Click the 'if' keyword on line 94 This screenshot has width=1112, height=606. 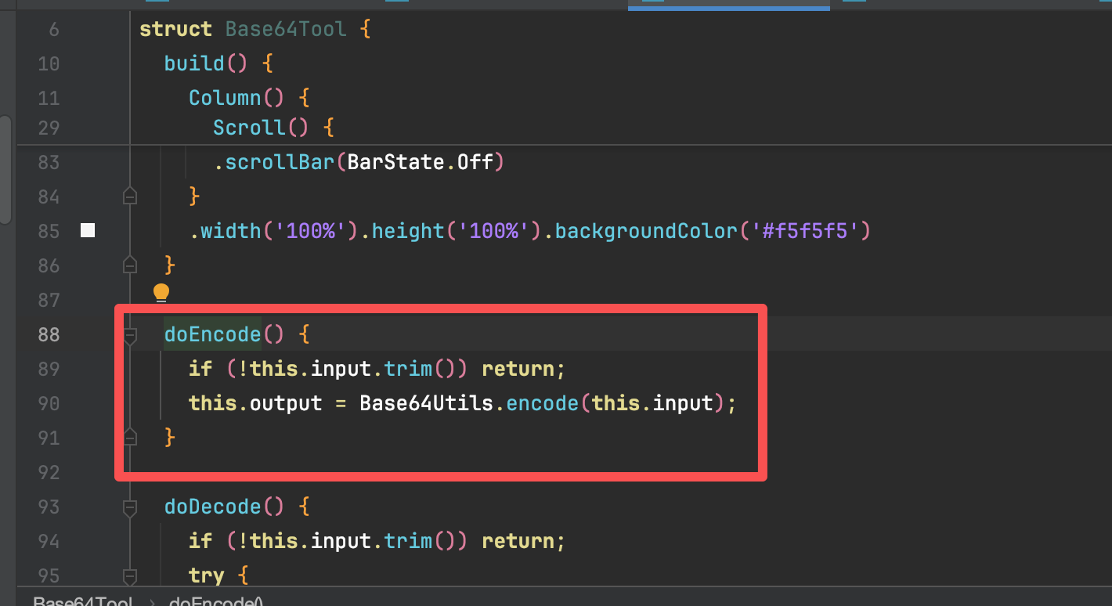[200, 541]
